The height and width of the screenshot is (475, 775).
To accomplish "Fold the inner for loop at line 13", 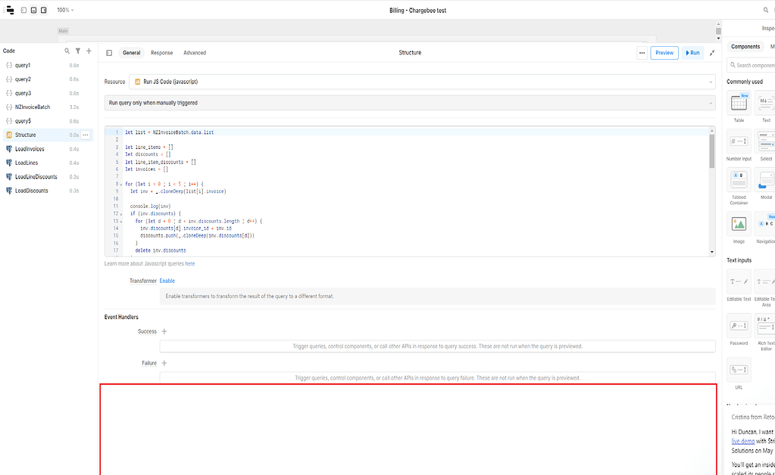I will (121, 221).
